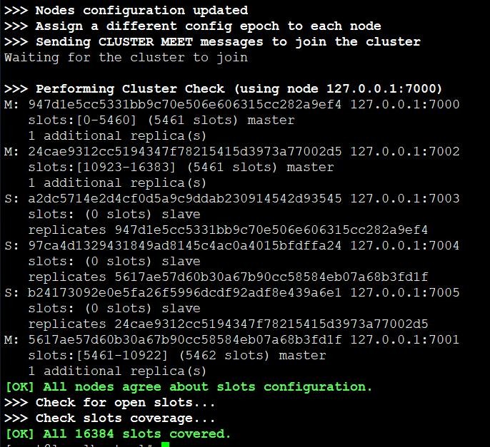Click Waiting for the cluster to join text

pyautogui.click(x=126, y=58)
